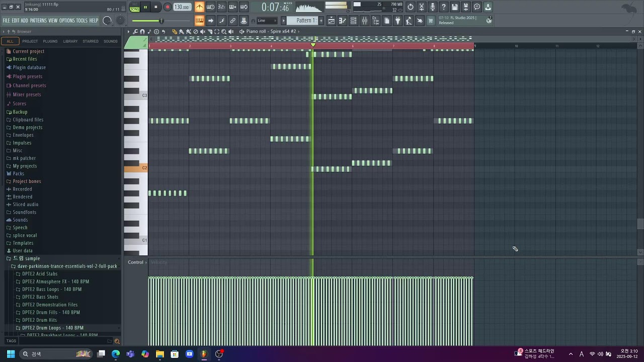644x362 pixels.
Task: Adjust the master volume slider
Action: 161,21
